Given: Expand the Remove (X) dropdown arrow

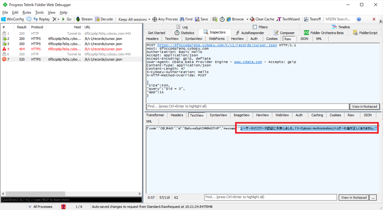Looking at the screenshot, I should (58, 19).
